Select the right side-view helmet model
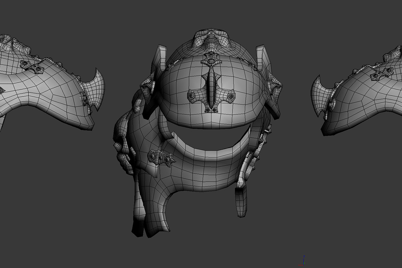 [357, 91]
